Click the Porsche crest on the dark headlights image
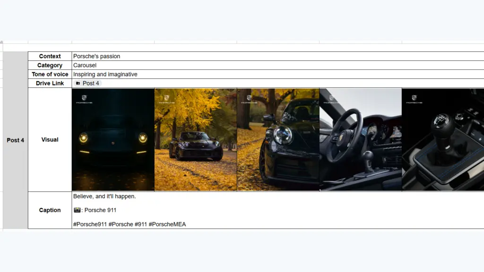Viewport: 484px width, 272px height. (84, 98)
